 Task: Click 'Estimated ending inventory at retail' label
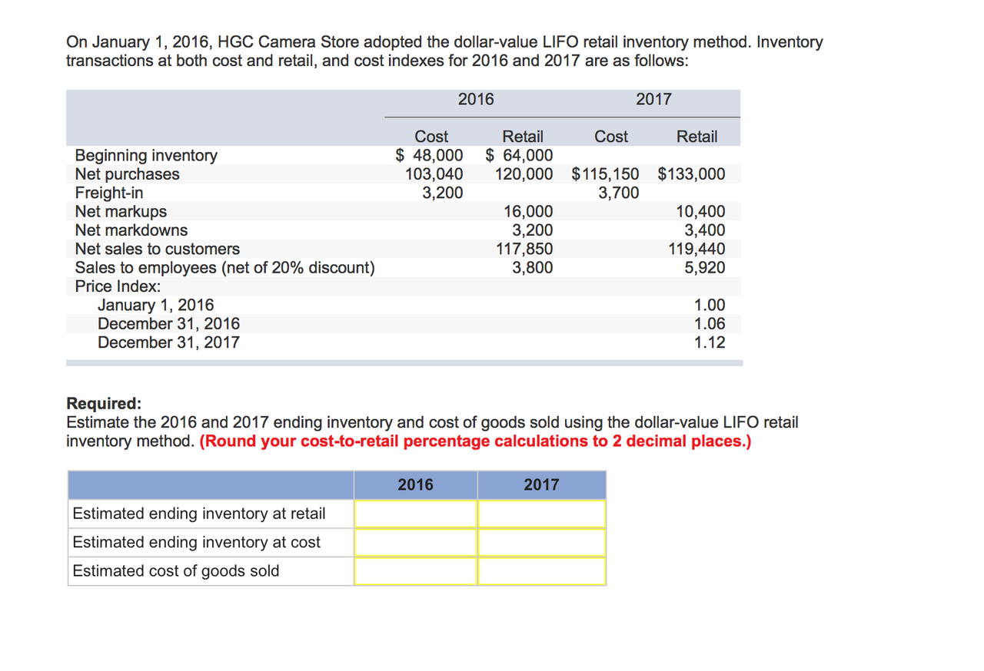point(199,514)
